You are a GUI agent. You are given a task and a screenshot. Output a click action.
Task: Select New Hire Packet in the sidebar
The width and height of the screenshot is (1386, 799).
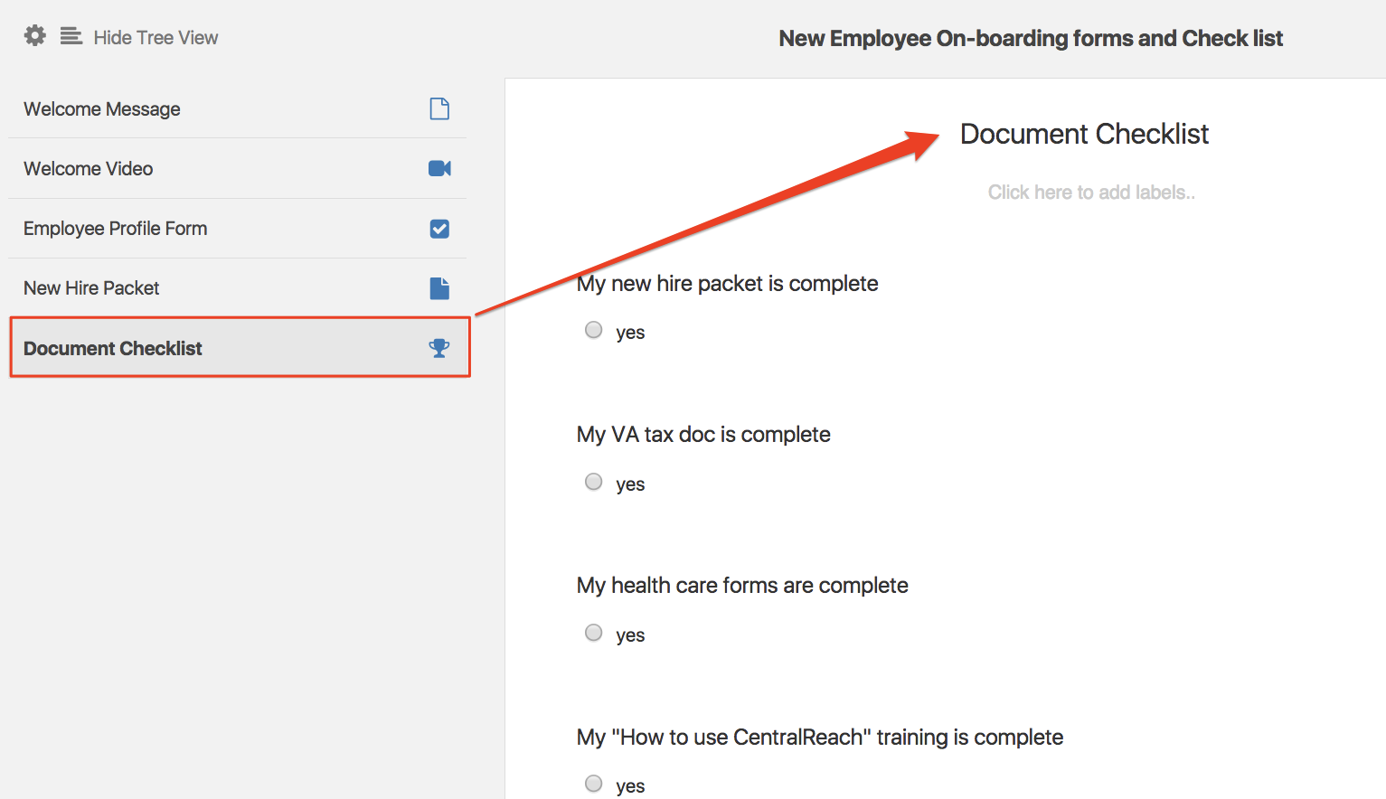(90, 287)
